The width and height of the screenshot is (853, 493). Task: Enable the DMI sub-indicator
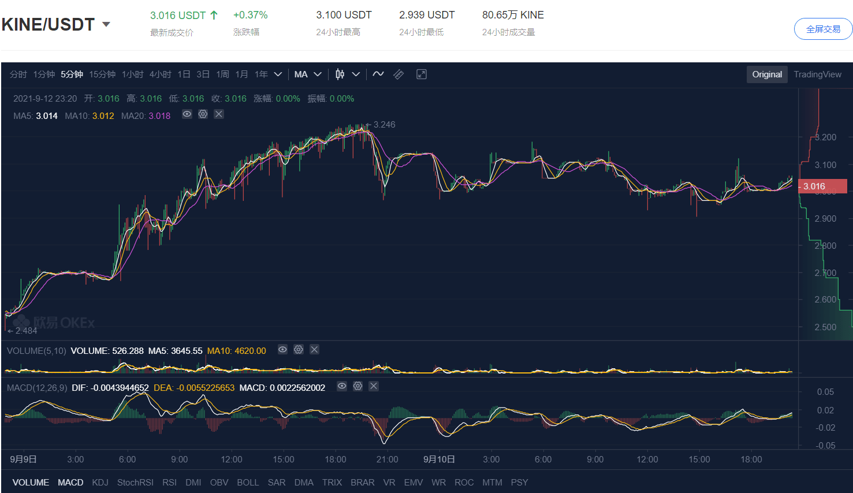tap(193, 483)
